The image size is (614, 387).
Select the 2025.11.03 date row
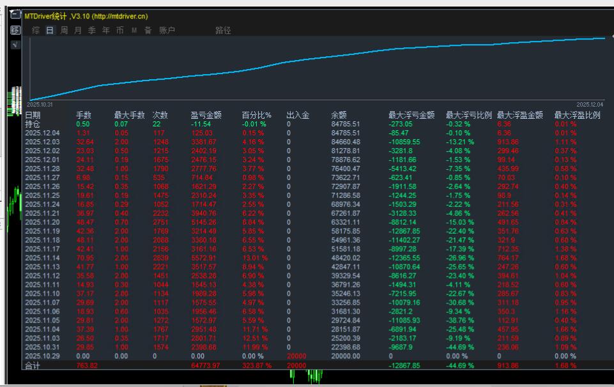[42, 338]
